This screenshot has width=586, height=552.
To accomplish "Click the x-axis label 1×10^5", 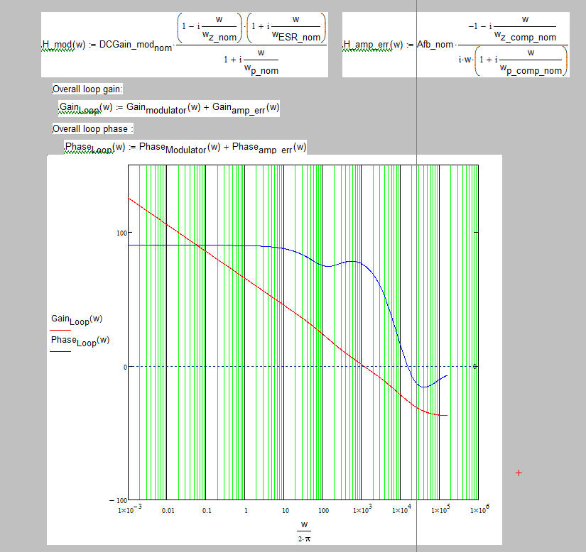I will point(440,509).
